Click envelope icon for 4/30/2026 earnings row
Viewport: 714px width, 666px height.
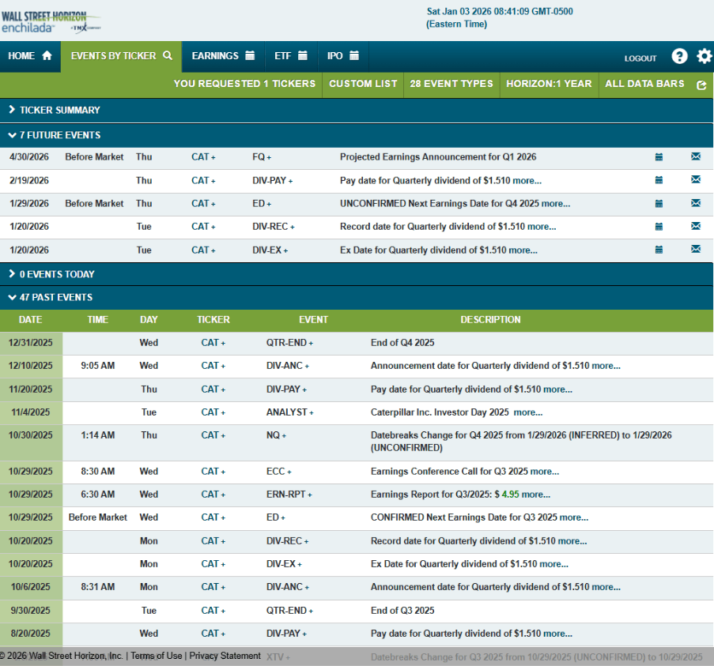(696, 157)
